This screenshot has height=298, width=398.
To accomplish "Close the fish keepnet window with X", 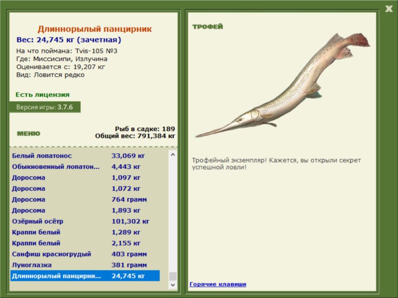I will tap(389, 9).
